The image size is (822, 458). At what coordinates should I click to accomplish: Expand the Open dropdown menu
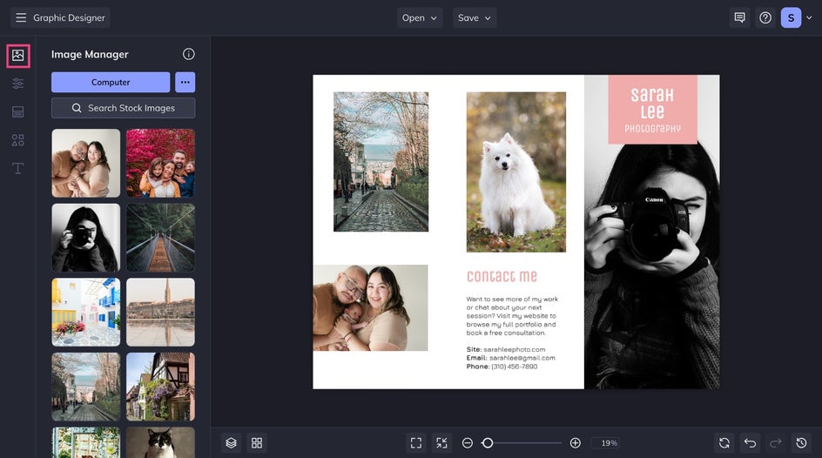pos(420,17)
